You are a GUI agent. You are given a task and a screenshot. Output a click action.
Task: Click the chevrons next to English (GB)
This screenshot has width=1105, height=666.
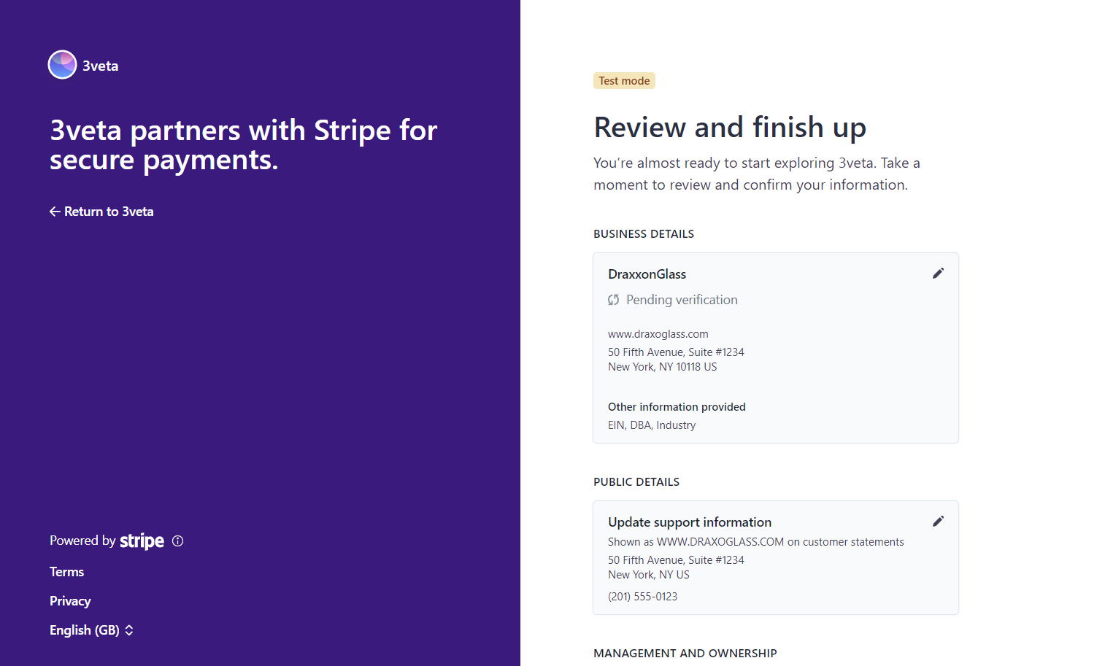pos(128,630)
